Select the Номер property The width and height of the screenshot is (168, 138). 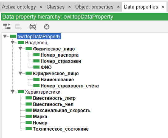[x=40, y=123]
